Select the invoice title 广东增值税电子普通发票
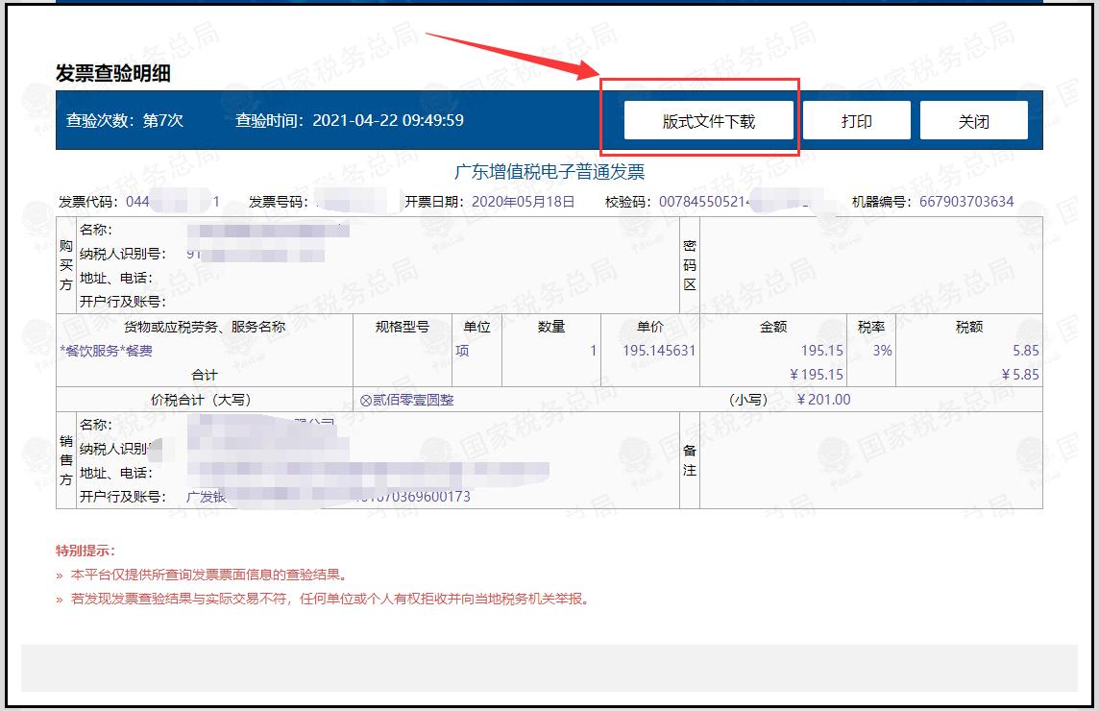 [549, 171]
